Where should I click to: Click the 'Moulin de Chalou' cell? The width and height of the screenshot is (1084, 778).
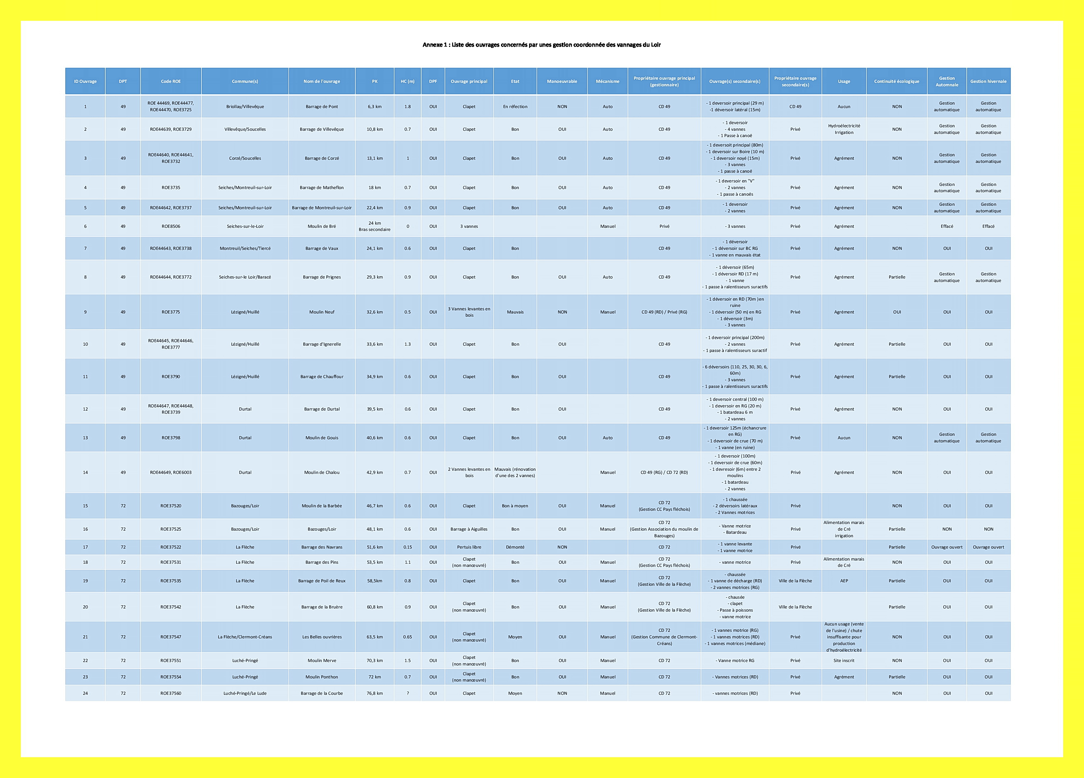pos(322,472)
